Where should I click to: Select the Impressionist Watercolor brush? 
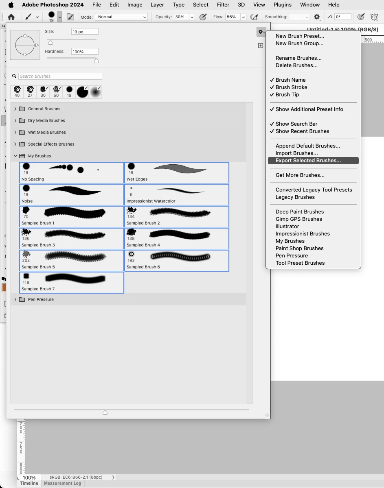[177, 195]
